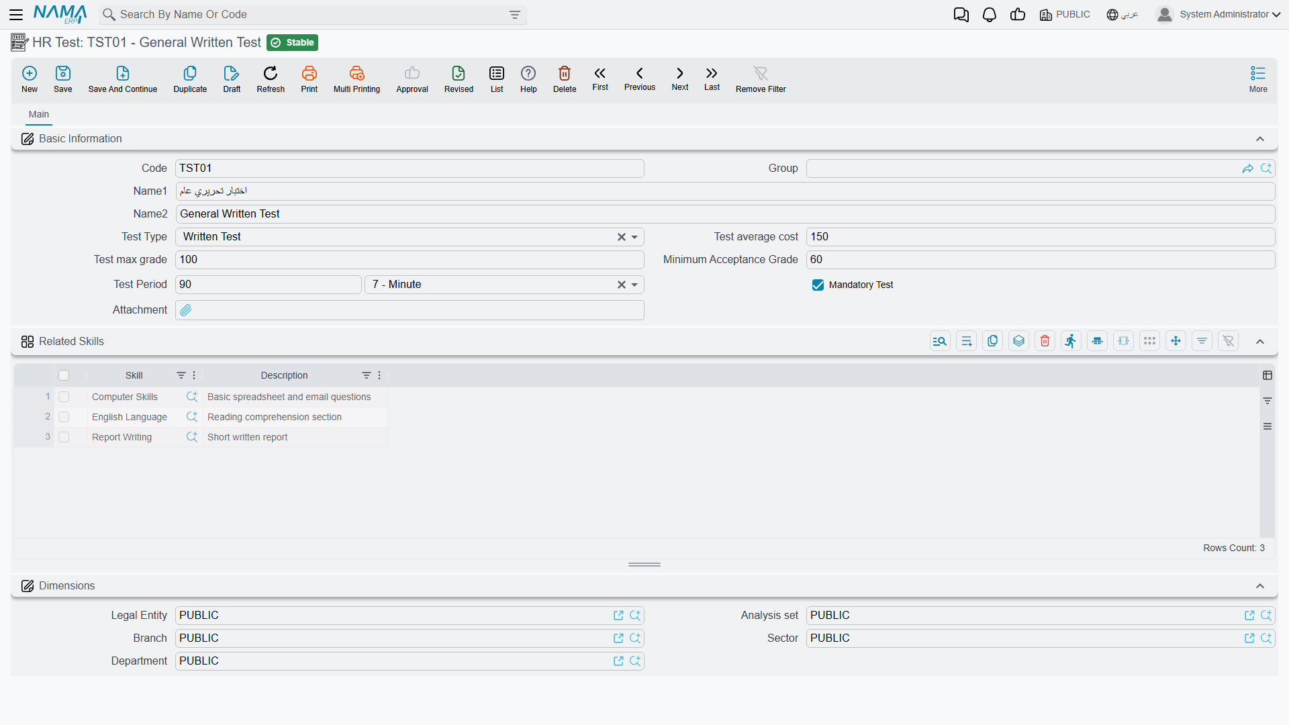
Task: Save the HR test record
Action: click(63, 79)
